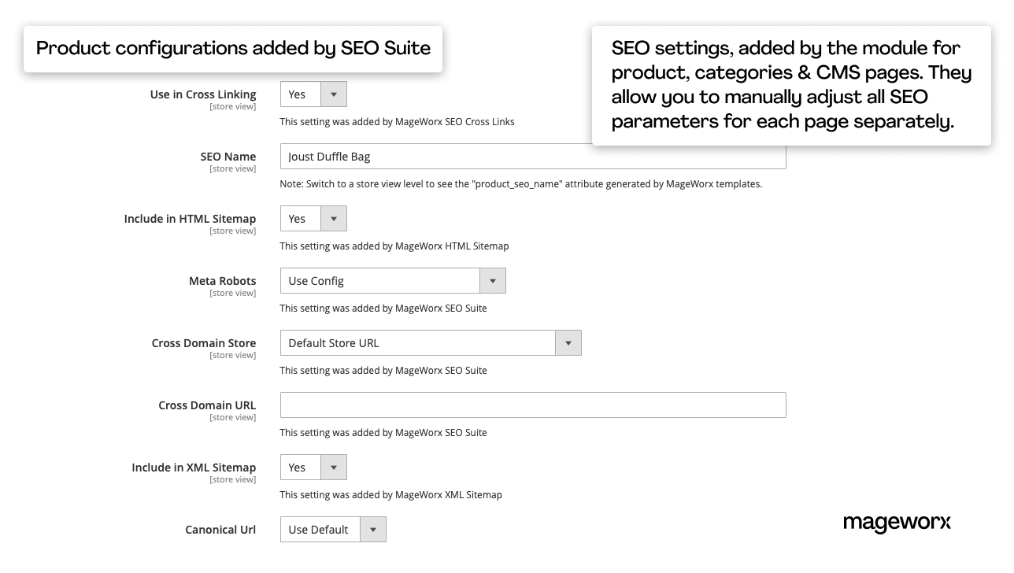Click the Use in Cross Linking label

point(203,94)
